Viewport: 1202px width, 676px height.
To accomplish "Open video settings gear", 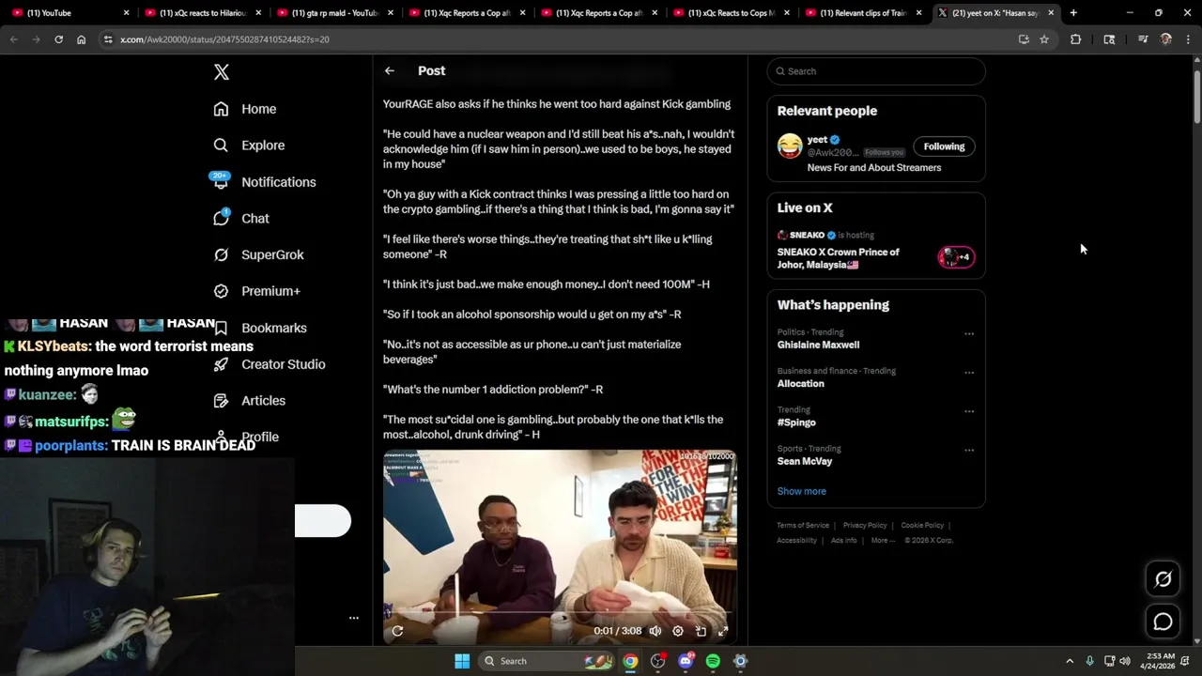I will [x=678, y=631].
